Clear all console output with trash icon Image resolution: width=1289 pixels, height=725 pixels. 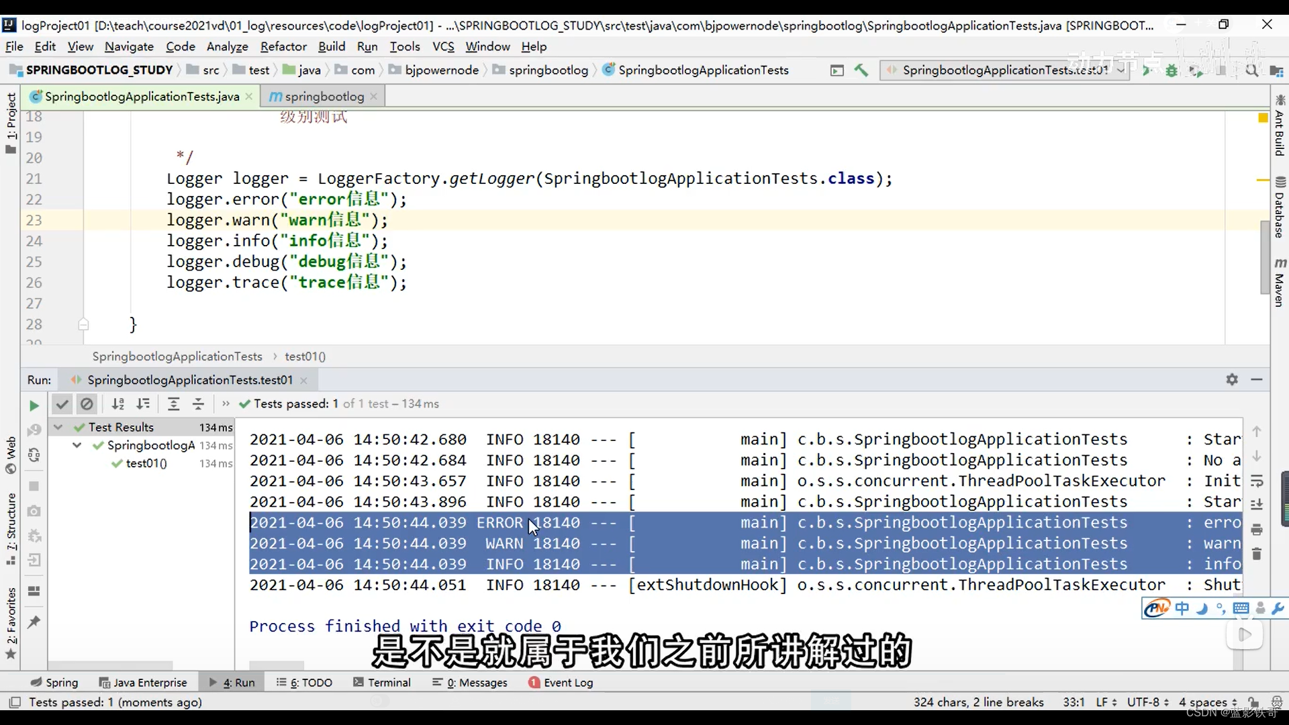point(1257,554)
